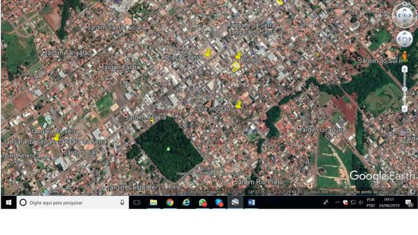Select the Predio yellow pushpin
This screenshot has height=235, width=418.
tap(238, 55)
